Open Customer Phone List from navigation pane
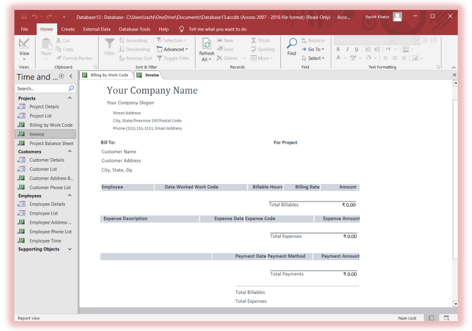This screenshot has width=472, height=331. point(50,188)
